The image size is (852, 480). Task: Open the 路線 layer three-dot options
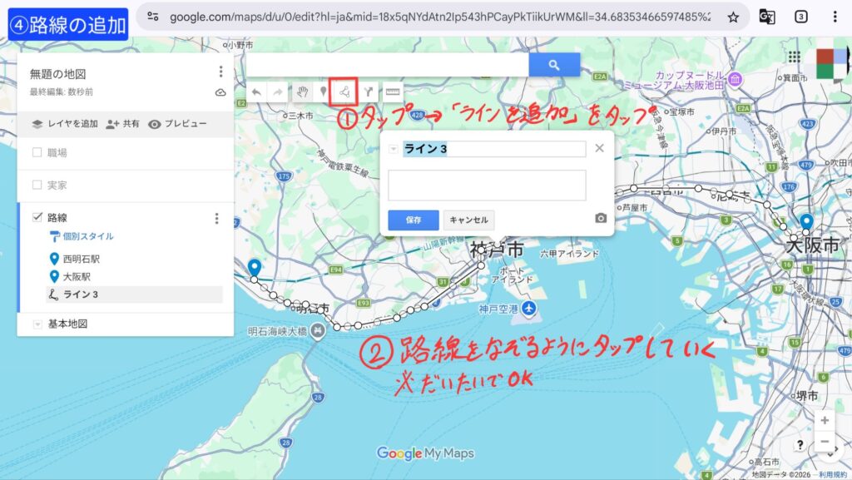217,219
